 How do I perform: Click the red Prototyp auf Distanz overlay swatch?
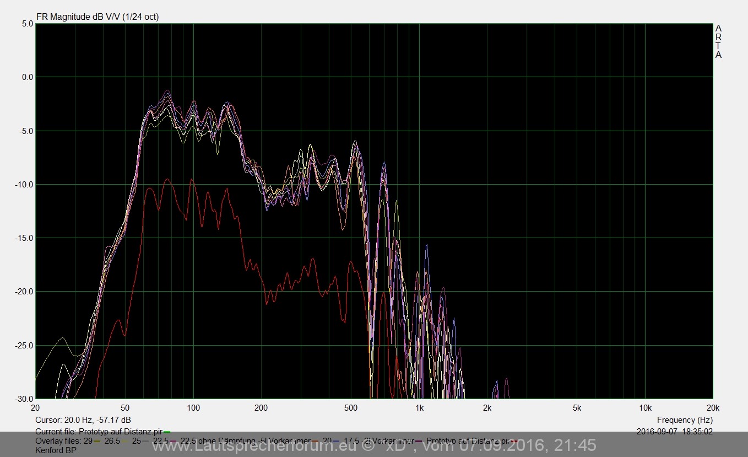514,441
